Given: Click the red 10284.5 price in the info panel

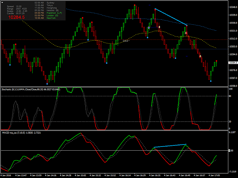Looking at the screenshot, I should tap(16, 17).
